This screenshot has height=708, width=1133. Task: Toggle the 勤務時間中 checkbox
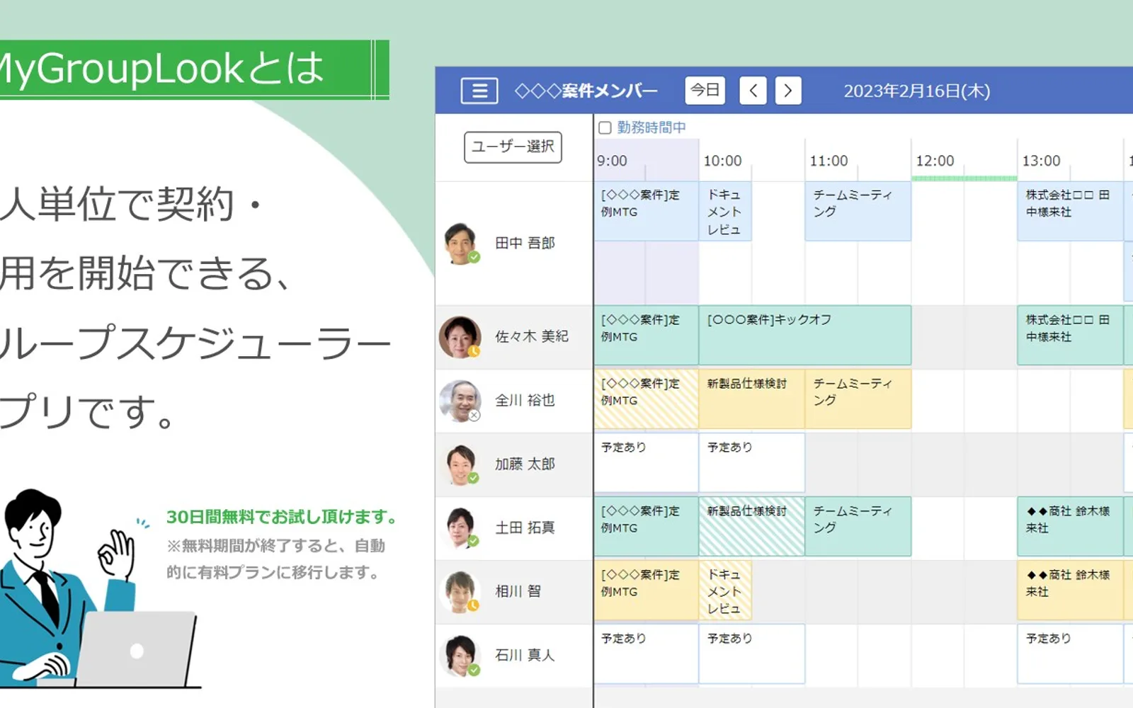click(x=605, y=128)
